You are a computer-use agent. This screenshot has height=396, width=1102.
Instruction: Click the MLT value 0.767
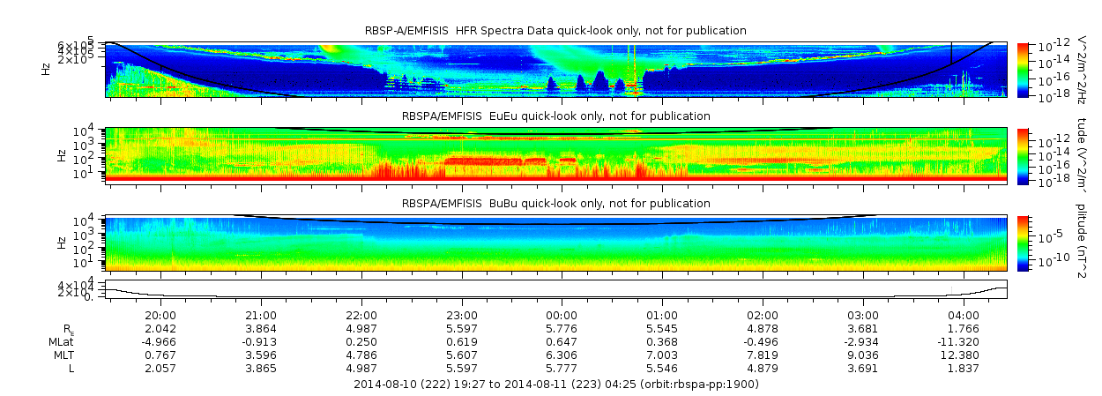160,355
